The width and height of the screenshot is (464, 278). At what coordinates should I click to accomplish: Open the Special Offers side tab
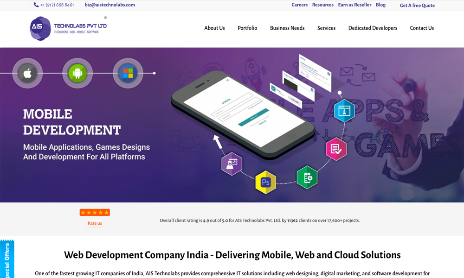[7, 260]
